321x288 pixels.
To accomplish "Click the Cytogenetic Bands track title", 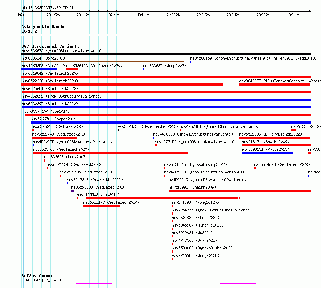I will [x=43, y=27].
